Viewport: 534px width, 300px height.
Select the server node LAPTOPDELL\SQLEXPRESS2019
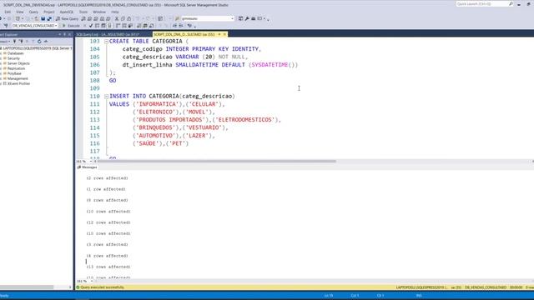pos(37,48)
